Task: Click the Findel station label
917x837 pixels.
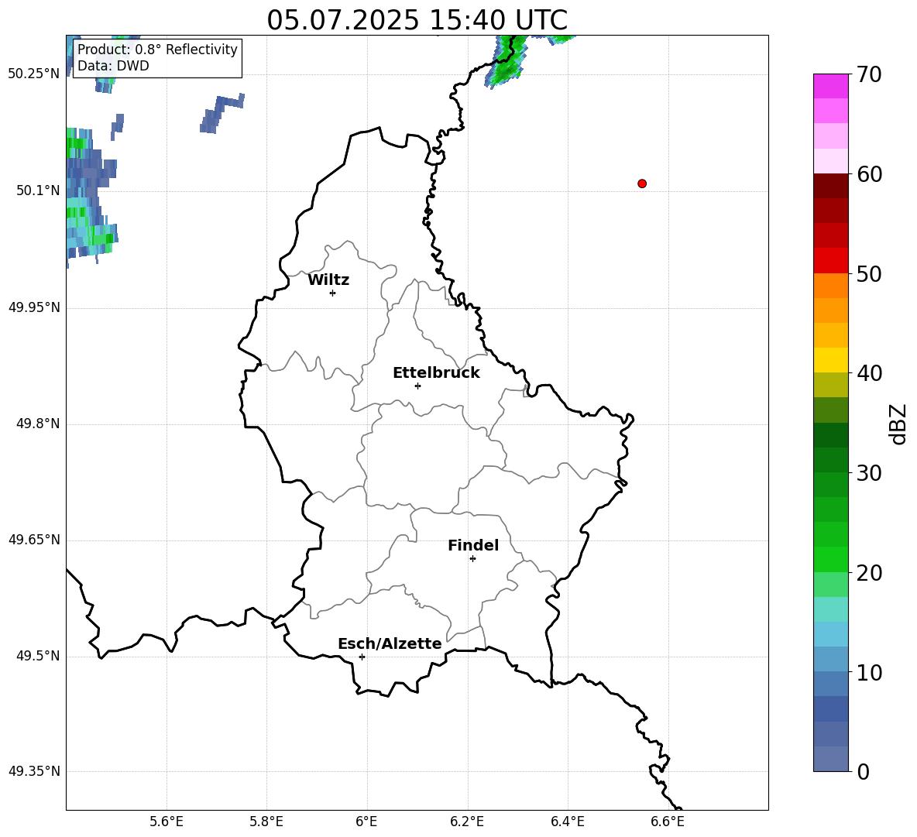Action: pyautogui.click(x=473, y=545)
